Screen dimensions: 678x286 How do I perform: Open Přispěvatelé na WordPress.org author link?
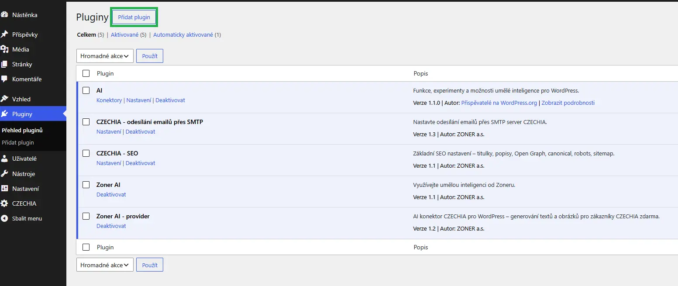pyautogui.click(x=499, y=103)
